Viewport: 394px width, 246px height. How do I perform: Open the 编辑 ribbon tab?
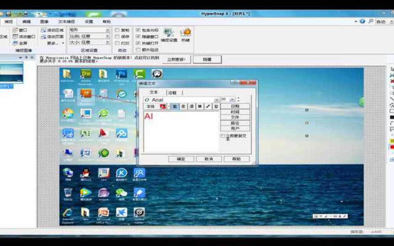coord(26,22)
